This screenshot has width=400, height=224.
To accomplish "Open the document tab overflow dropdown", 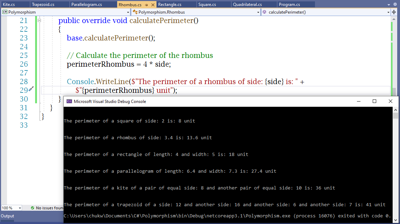I will [389, 5].
